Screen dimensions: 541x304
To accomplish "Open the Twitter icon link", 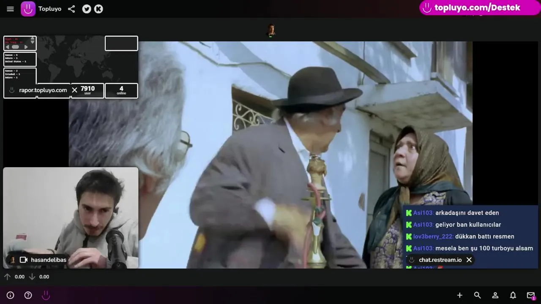I will (x=87, y=9).
